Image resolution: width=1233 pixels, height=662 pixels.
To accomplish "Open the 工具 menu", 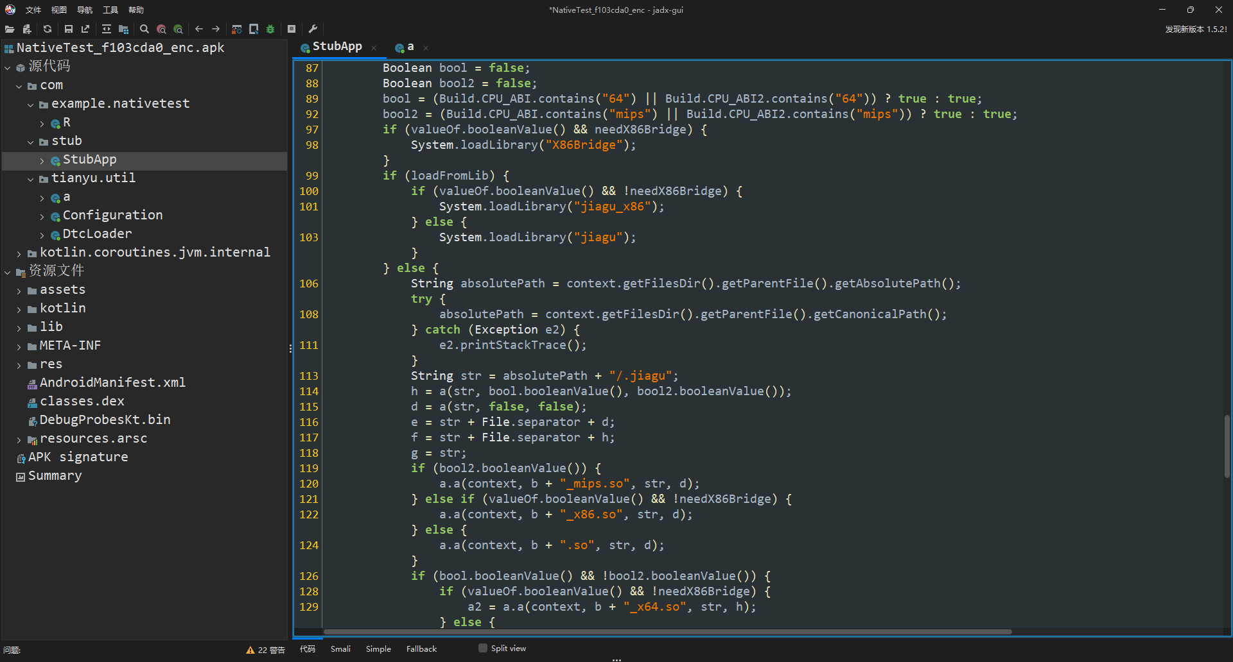I will 110,10.
